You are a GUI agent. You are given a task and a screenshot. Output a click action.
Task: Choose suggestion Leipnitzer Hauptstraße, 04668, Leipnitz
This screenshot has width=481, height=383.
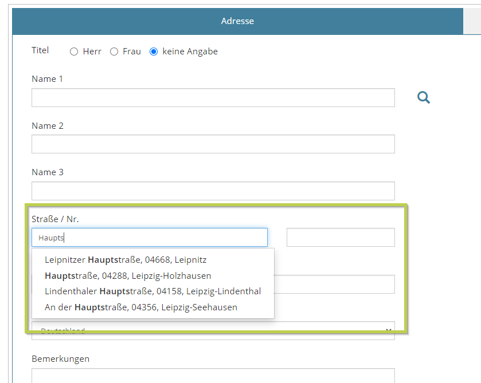click(126, 260)
